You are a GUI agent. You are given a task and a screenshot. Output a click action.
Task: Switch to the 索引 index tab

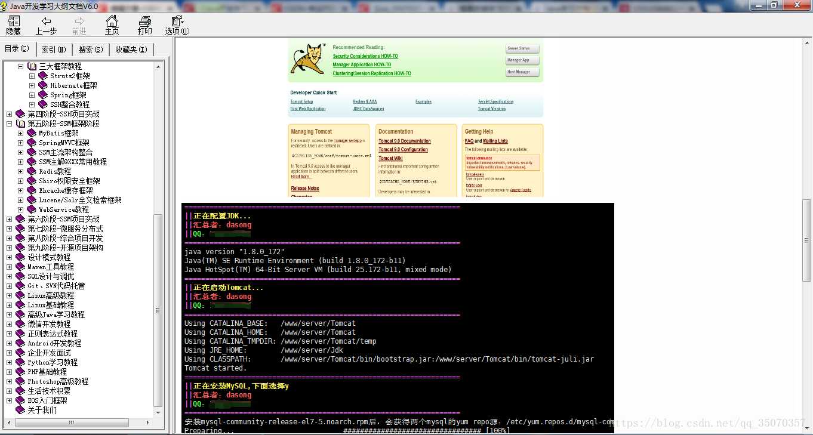click(x=54, y=50)
